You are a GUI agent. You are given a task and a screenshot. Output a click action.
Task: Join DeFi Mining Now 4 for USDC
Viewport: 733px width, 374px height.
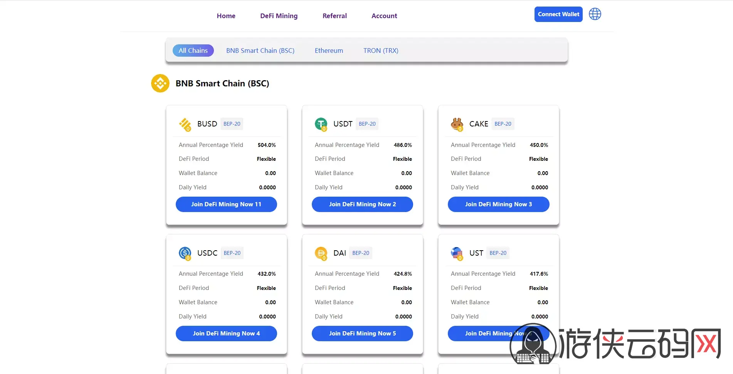click(226, 334)
